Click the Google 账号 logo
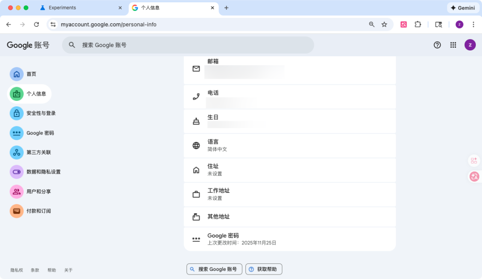This screenshot has width=482, height=279. [28, 45]
